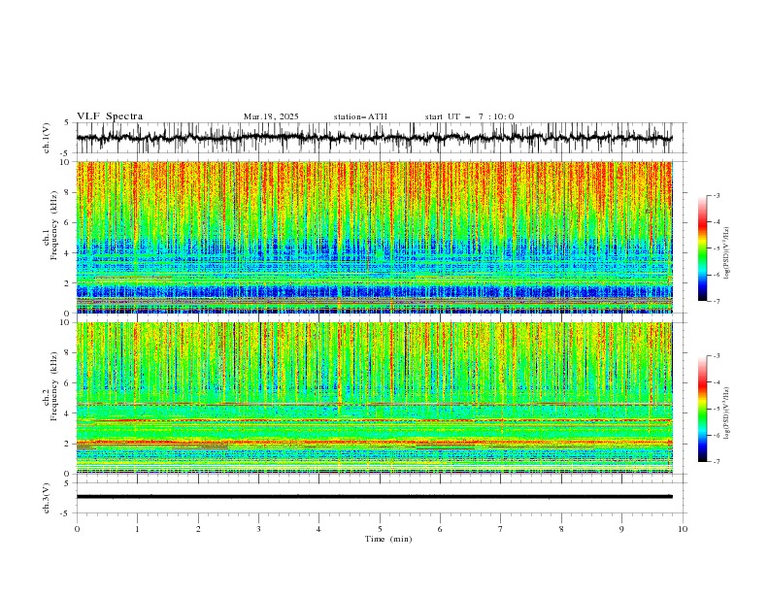This screenshot has width=769, height=594.
Task: Click the "-7" tick on lower colorbar
Action: 716,461
